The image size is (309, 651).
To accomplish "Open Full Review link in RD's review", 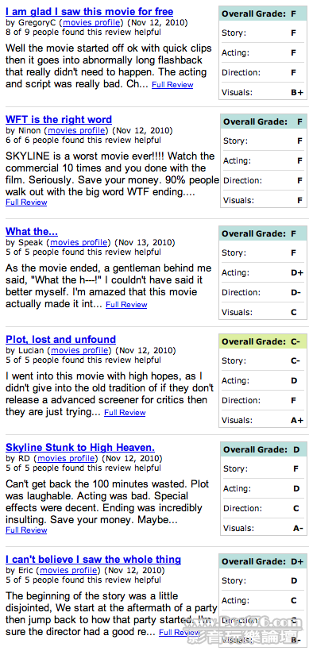I will pyautogui.click(x=26, y=530).
